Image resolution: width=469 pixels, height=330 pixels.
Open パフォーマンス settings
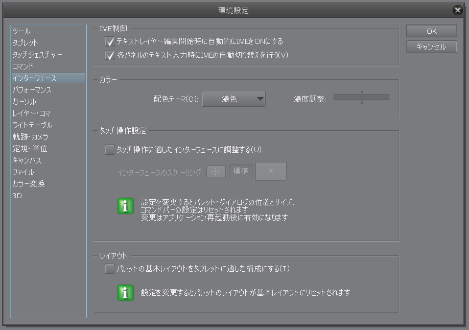(x=49, y=90)
